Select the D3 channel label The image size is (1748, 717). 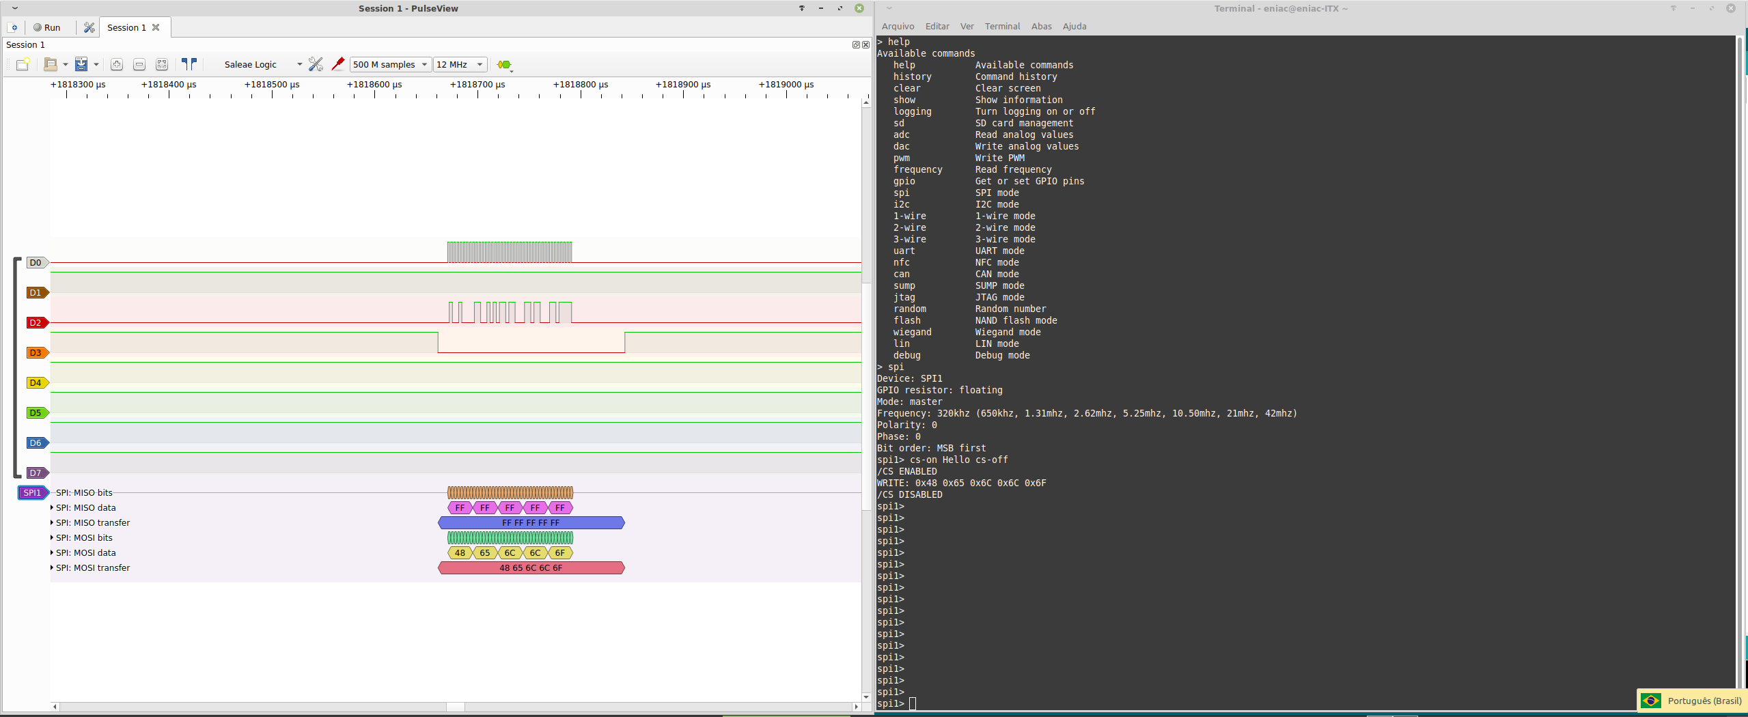(x=37, y=352)
